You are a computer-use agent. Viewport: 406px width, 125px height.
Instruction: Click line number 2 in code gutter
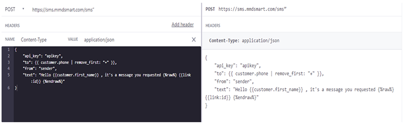[9, 56]
